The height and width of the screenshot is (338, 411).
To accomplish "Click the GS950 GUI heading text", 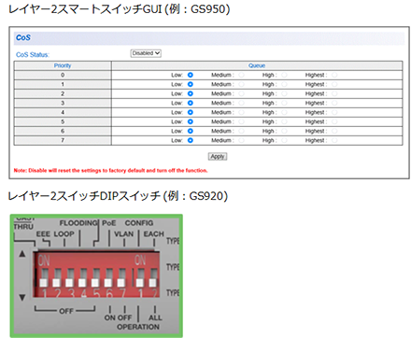I will (119, 9).
